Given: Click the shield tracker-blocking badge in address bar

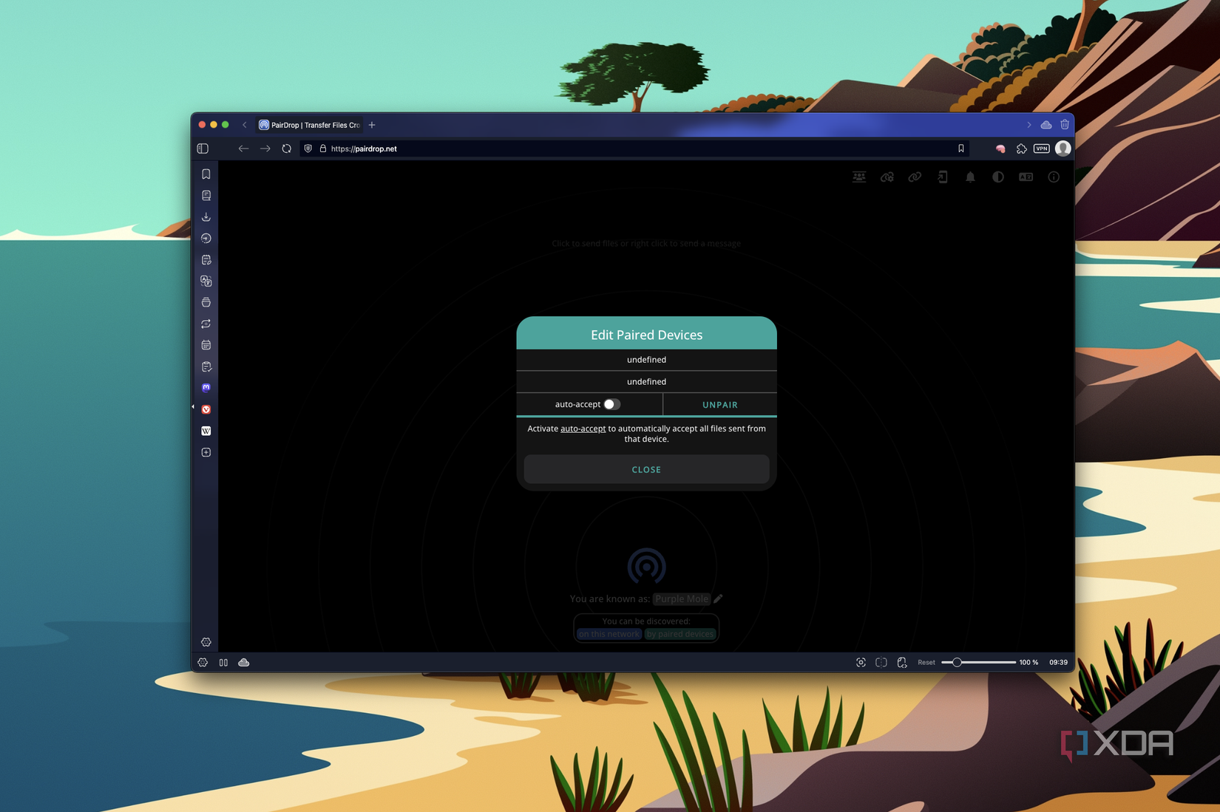Looking at the screenshot, I should point(308,148).
